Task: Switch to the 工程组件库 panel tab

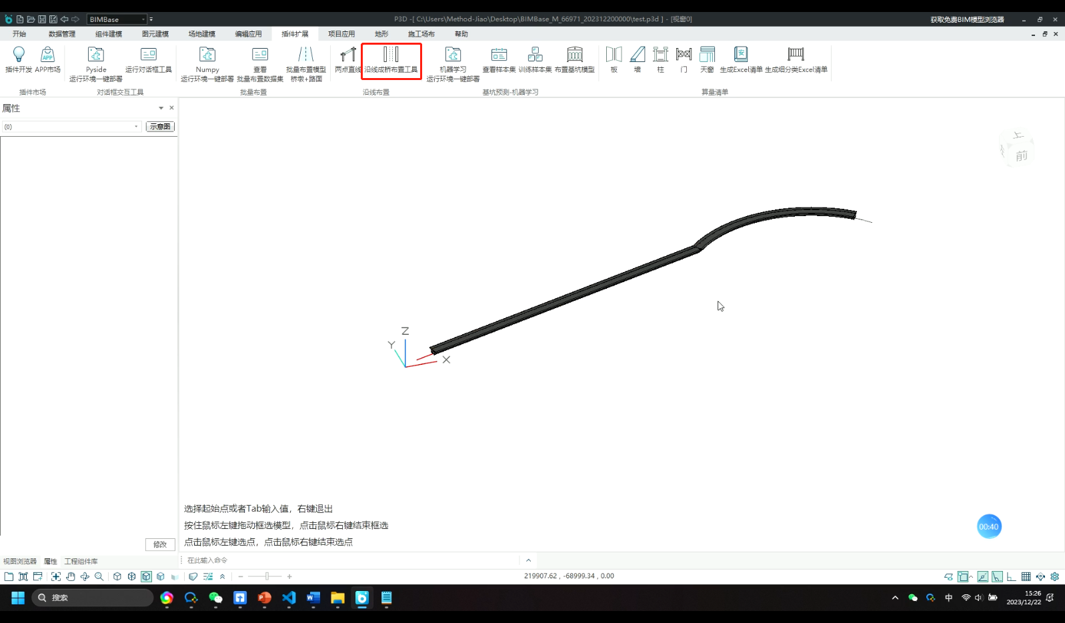Action: click(81, 562)
